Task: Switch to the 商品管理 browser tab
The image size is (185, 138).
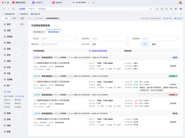Action: click(x=57, y=3)
